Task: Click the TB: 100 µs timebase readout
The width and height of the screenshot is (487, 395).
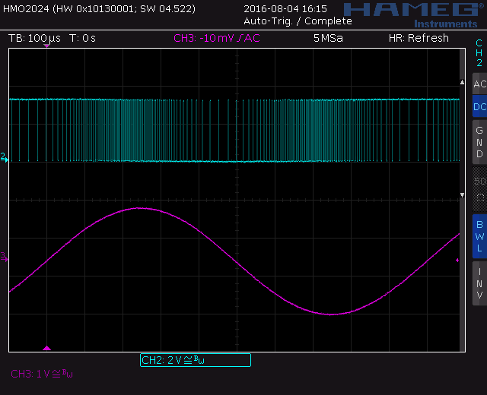Action: coord(34,38)
